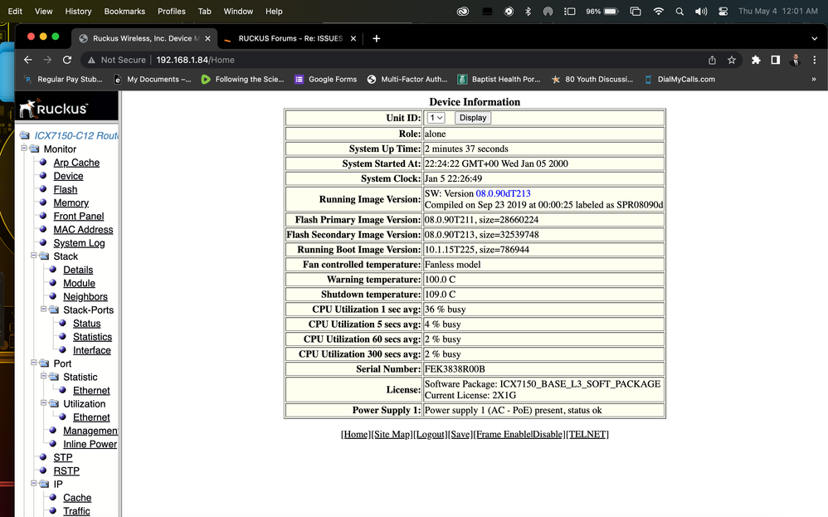828x517 pixels.
Task: Click the Ruckus logo in the sidebar
Action: tap(53, 109)
